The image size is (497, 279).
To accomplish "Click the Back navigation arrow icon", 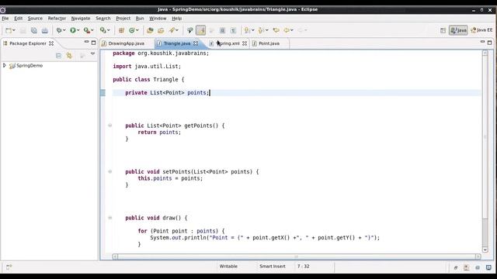I will coord(287,30).
